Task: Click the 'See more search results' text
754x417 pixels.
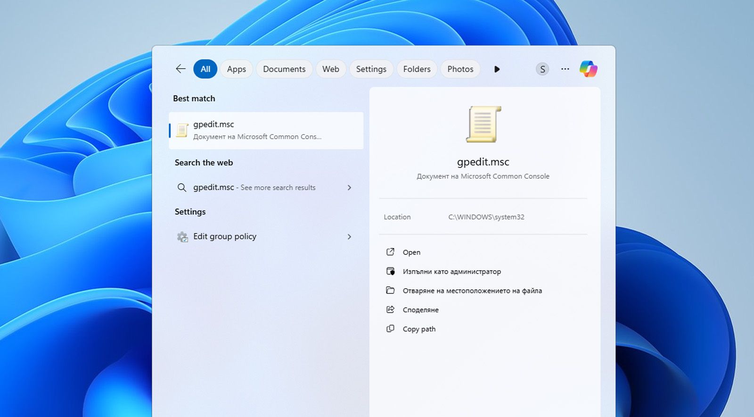Action: click(x=278, y=188)
